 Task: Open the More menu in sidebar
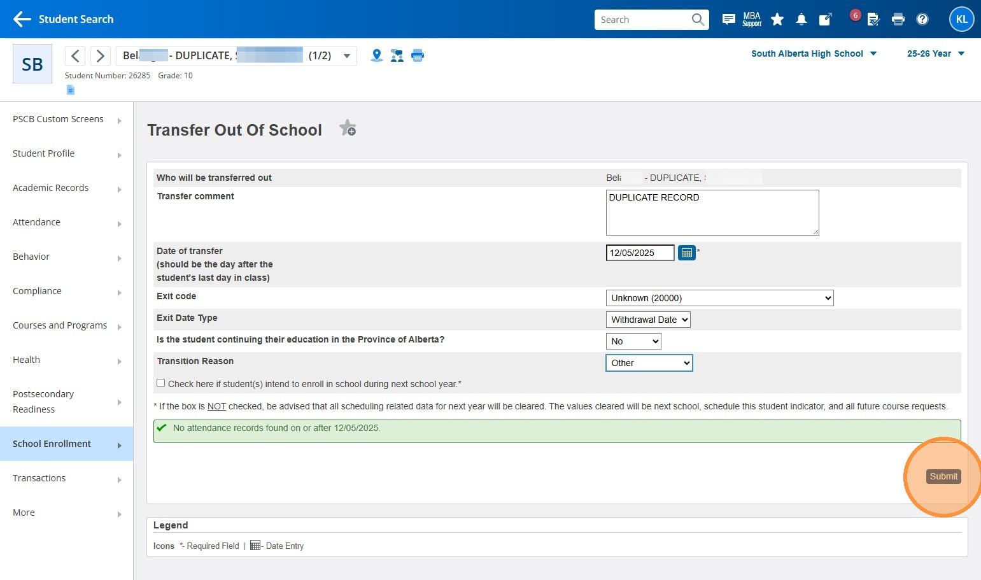[66, 513]
